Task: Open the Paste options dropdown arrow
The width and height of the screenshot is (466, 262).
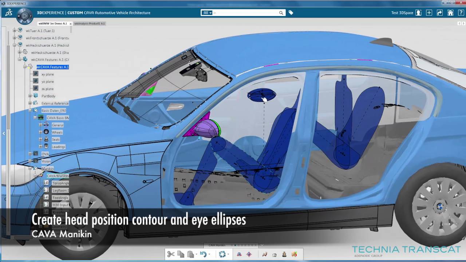Action: pyautogui.click(x=196, y=254)
